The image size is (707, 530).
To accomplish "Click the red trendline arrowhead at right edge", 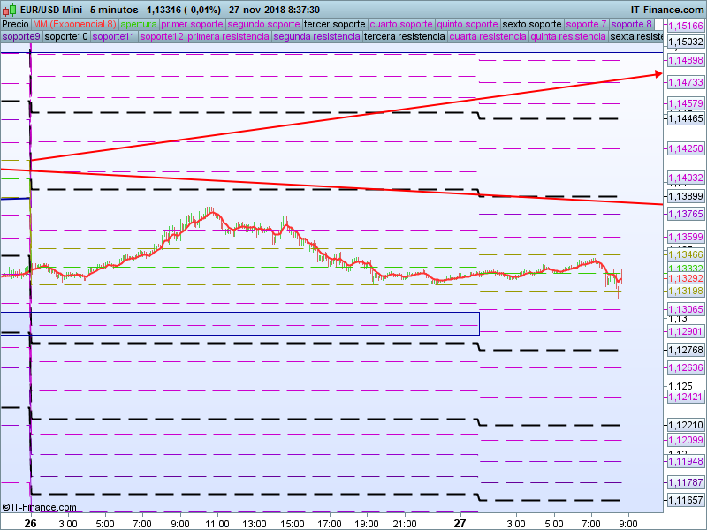I will click(x=658, y=74).
